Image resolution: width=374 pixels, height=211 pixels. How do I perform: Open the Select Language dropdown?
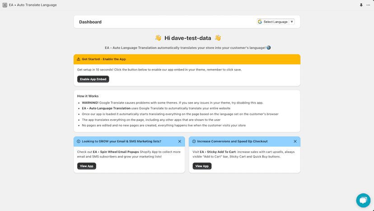pos(276,22)
